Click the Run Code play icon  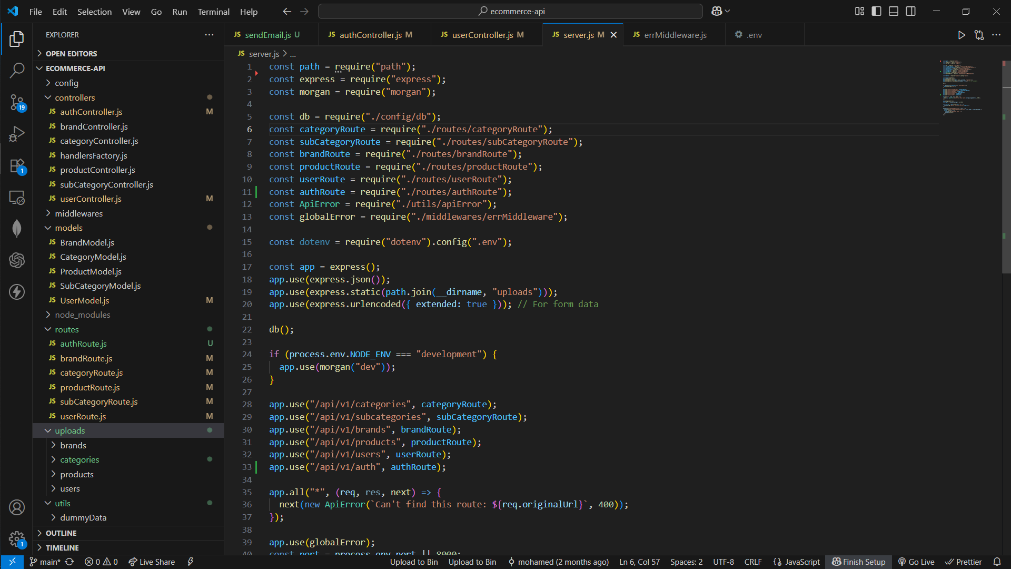962,35
